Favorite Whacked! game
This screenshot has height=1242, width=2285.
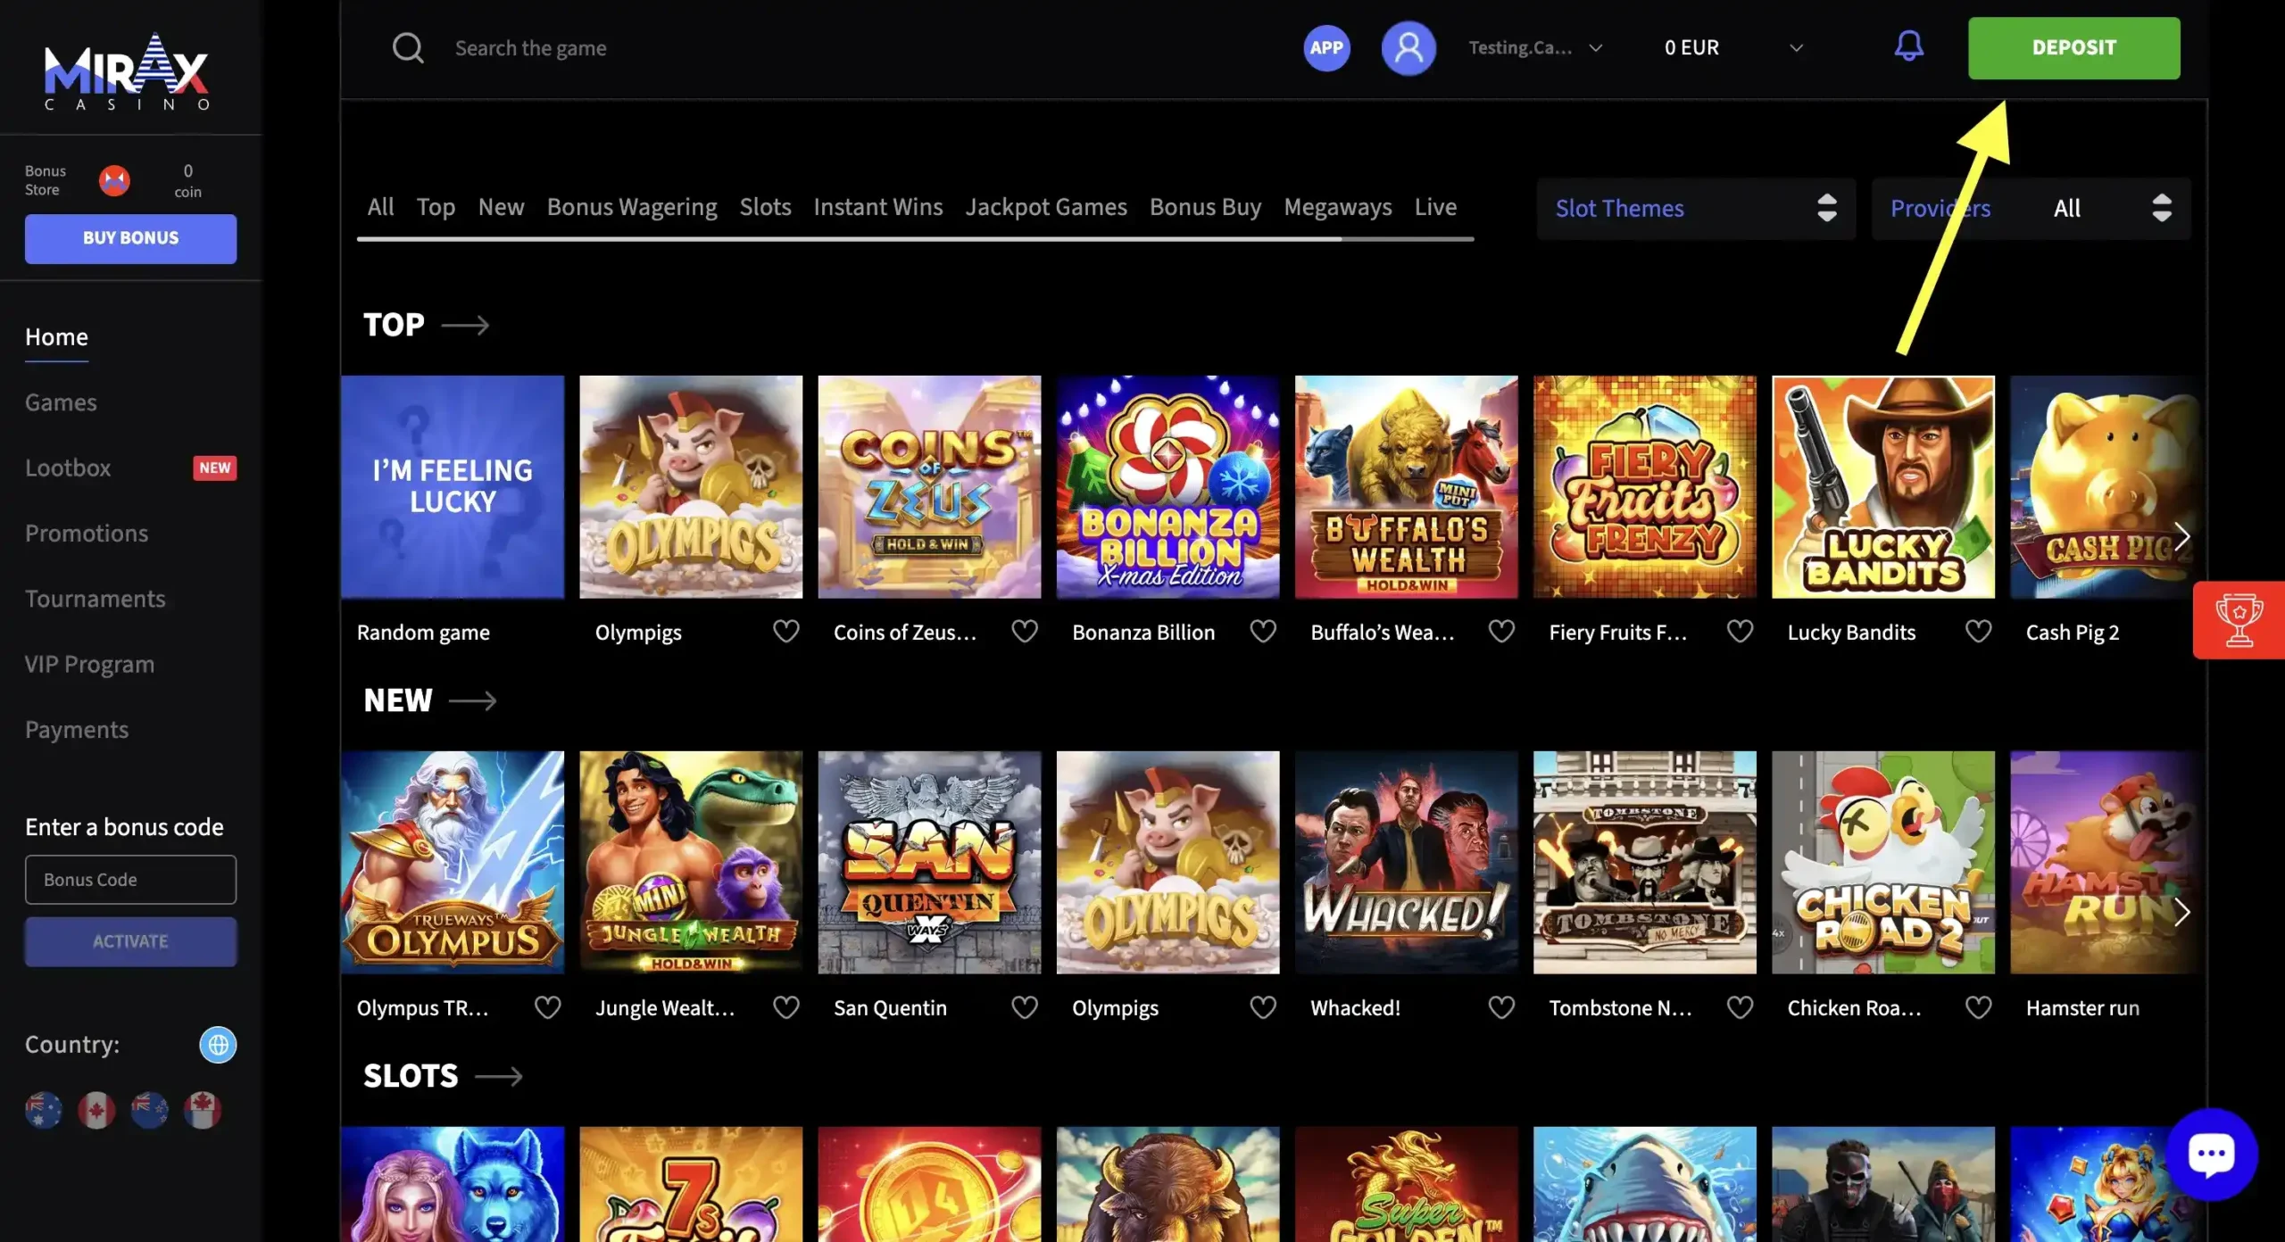click(1501, 1007)
